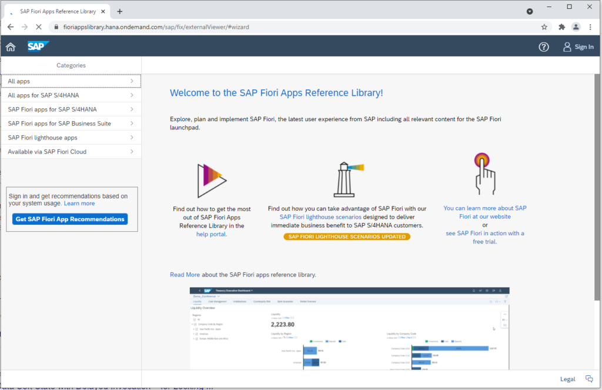Expand SAP Fiori apps for SAP Business Suite chevron

132,124
